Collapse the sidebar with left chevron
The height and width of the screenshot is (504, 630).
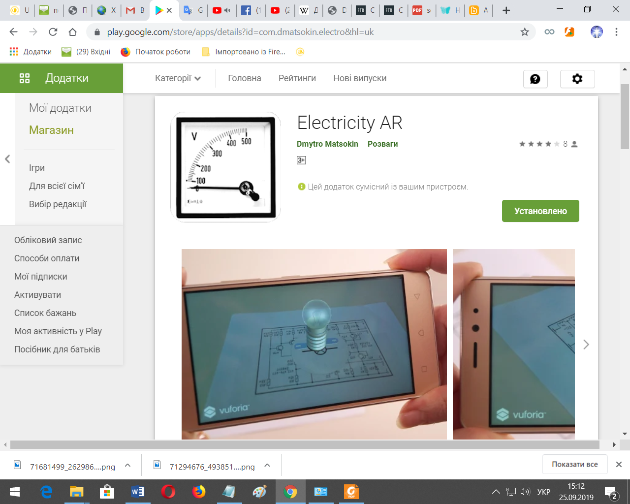(7, 159)
